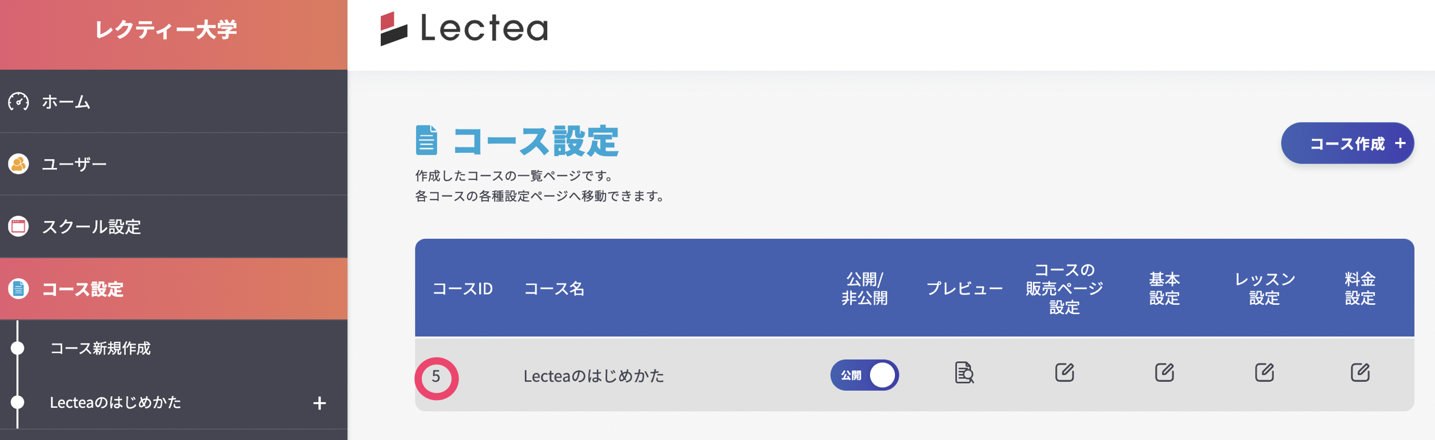Click the user avatar icon in sidebar
The width and height of the screenshot is (1435, 440).
click(x=18, y=163)
